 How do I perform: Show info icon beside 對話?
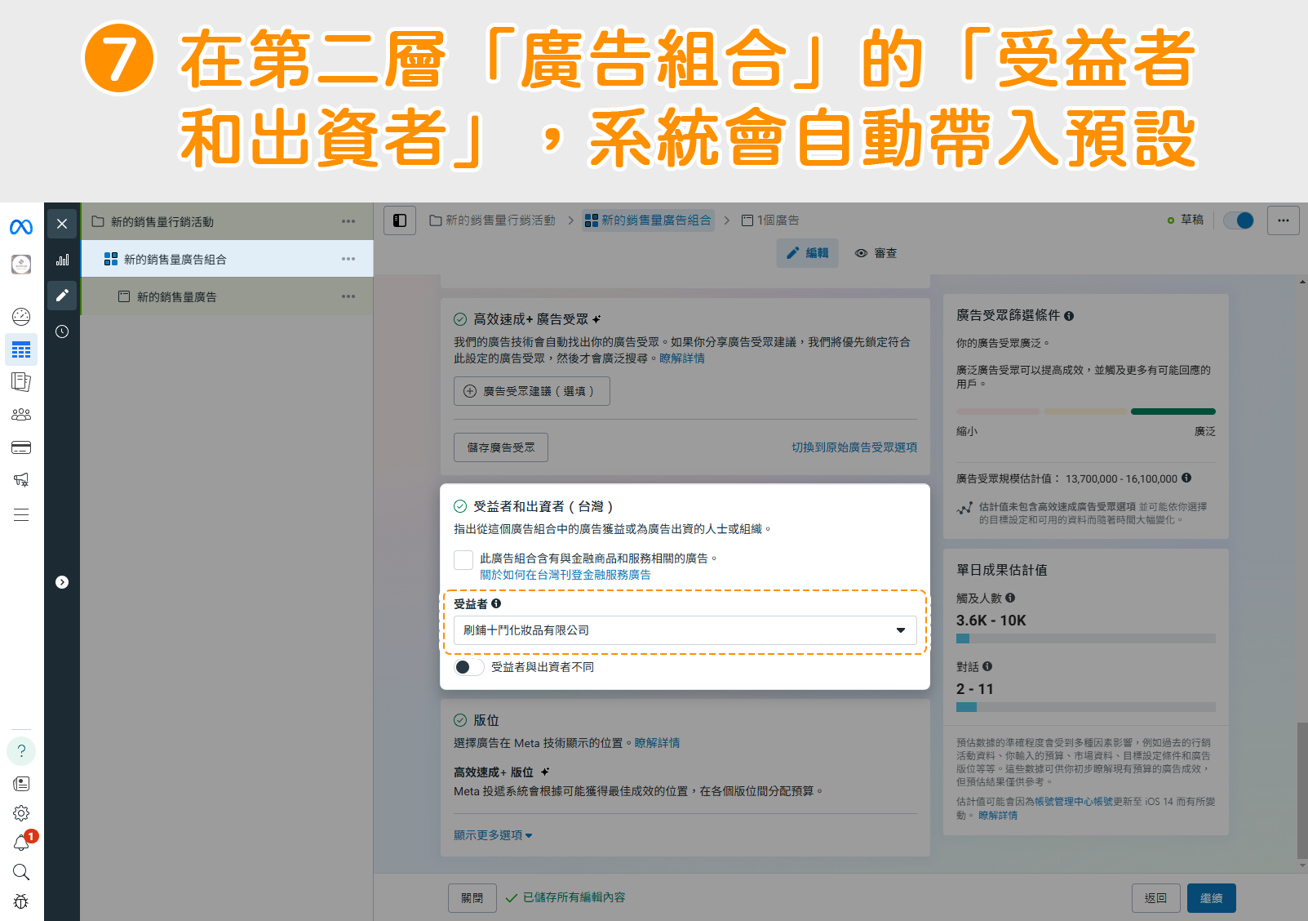pos(987,666)
